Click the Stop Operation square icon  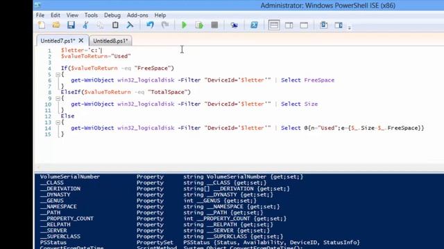point(214,25)
